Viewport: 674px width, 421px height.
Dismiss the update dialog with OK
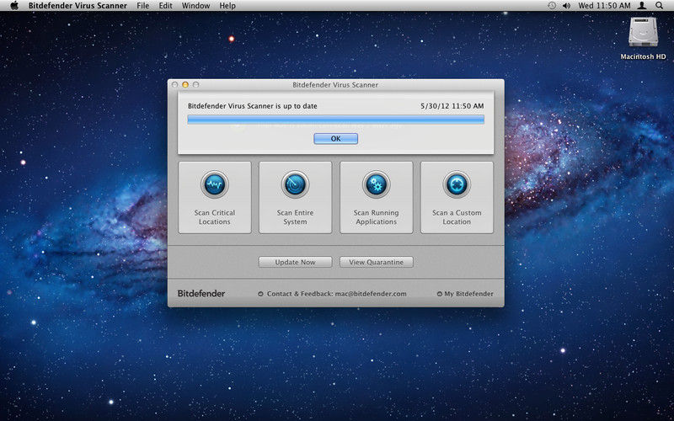tap(335, 138)
